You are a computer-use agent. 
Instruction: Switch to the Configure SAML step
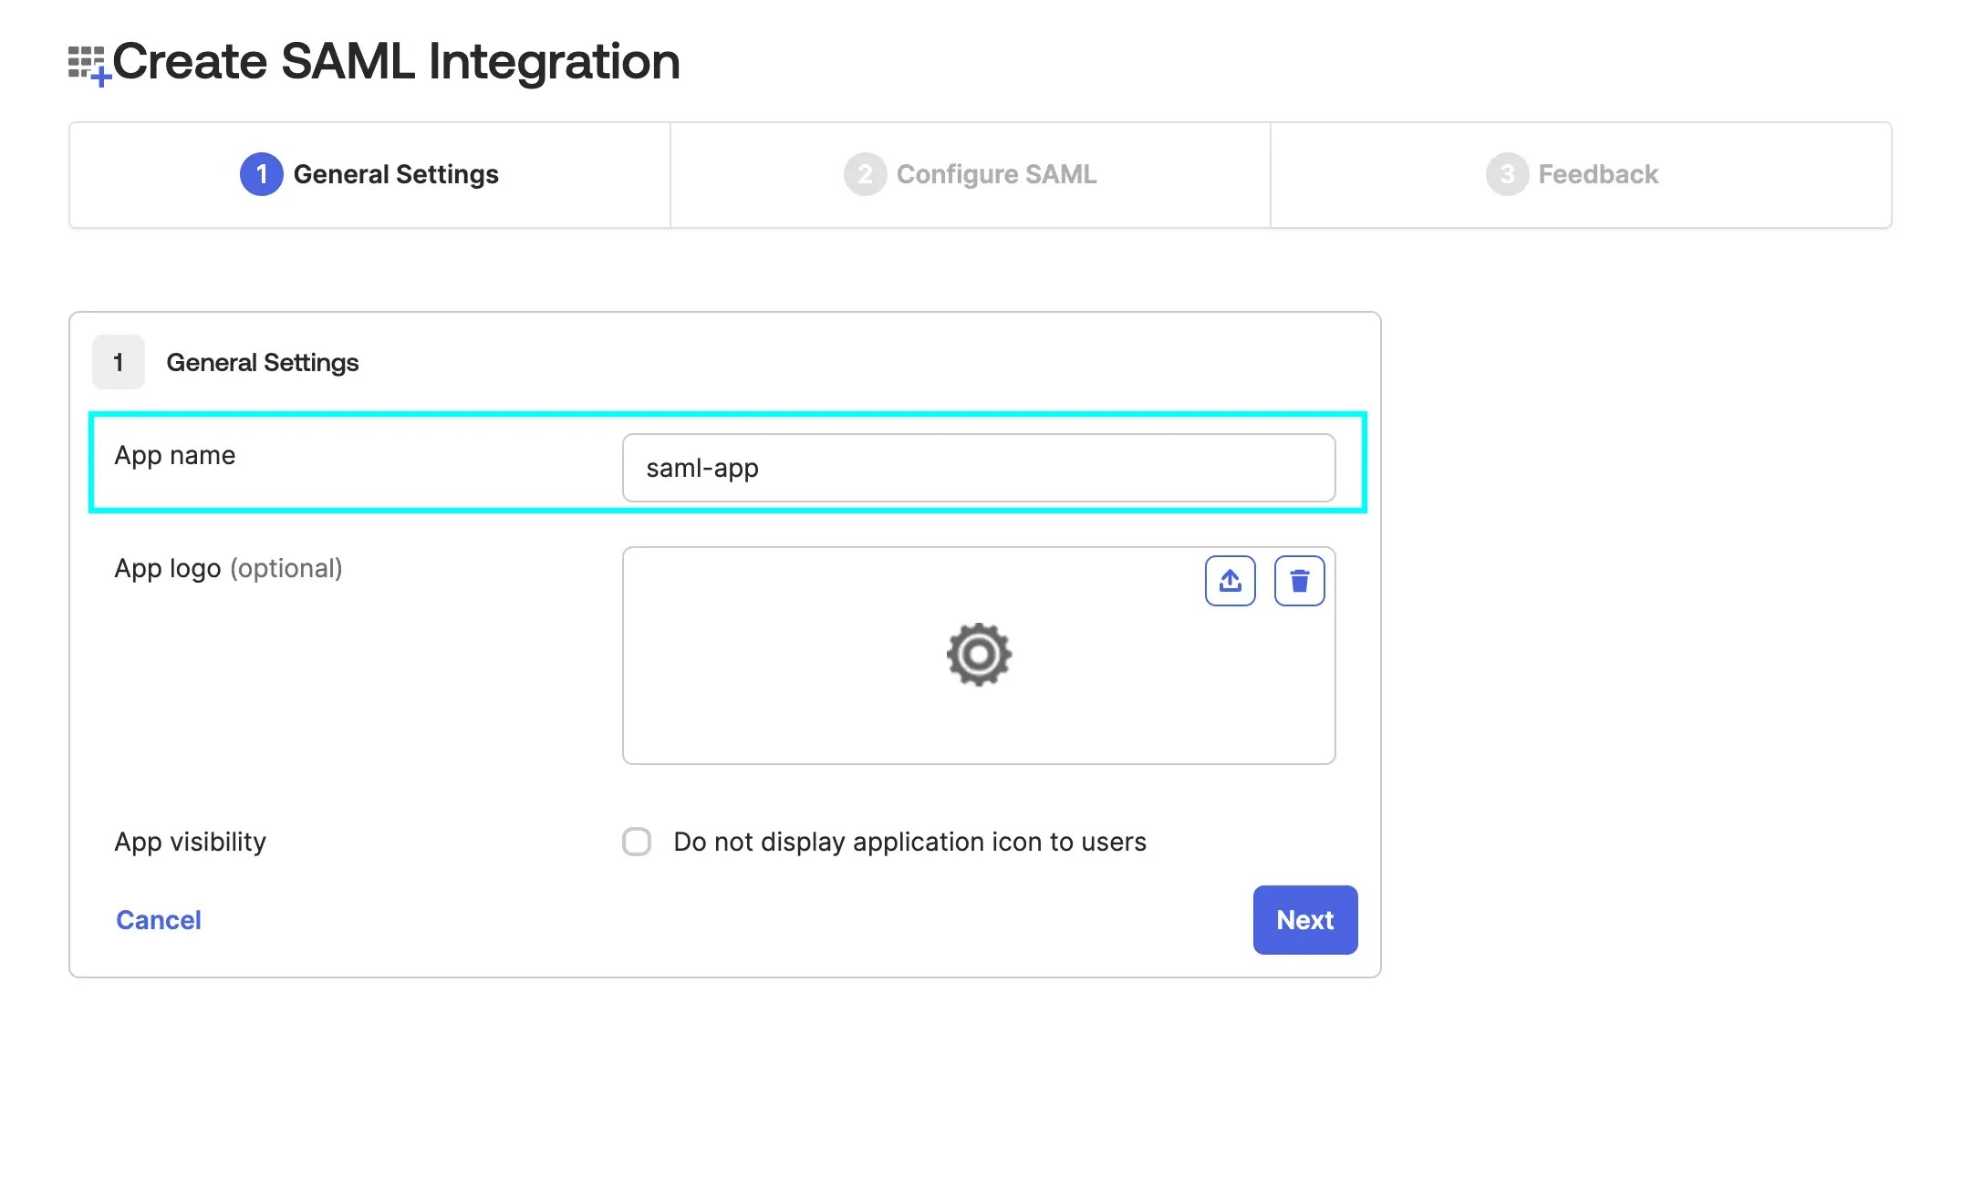tap(971, 175)
